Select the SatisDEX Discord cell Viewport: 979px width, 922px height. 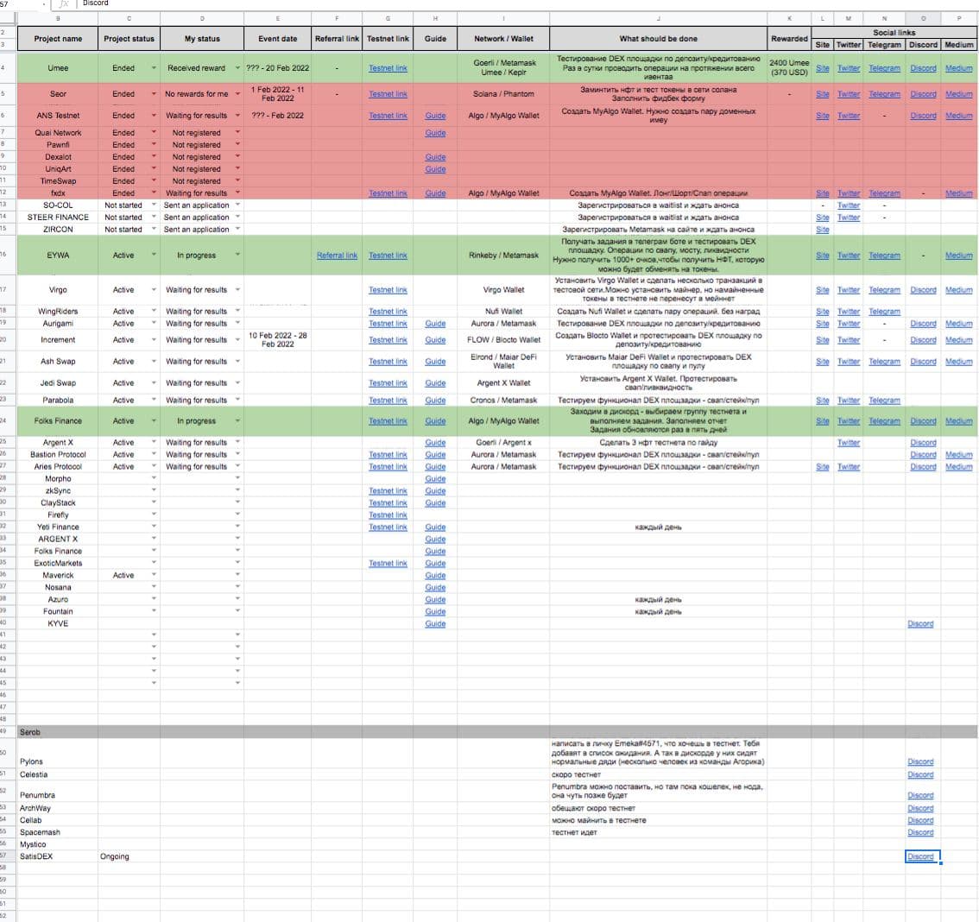(x=922, y=856)
